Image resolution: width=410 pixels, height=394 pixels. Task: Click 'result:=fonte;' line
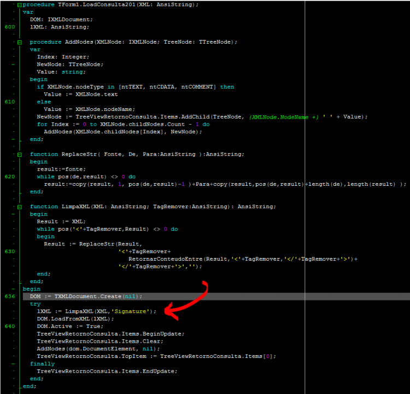click(61, 169)
